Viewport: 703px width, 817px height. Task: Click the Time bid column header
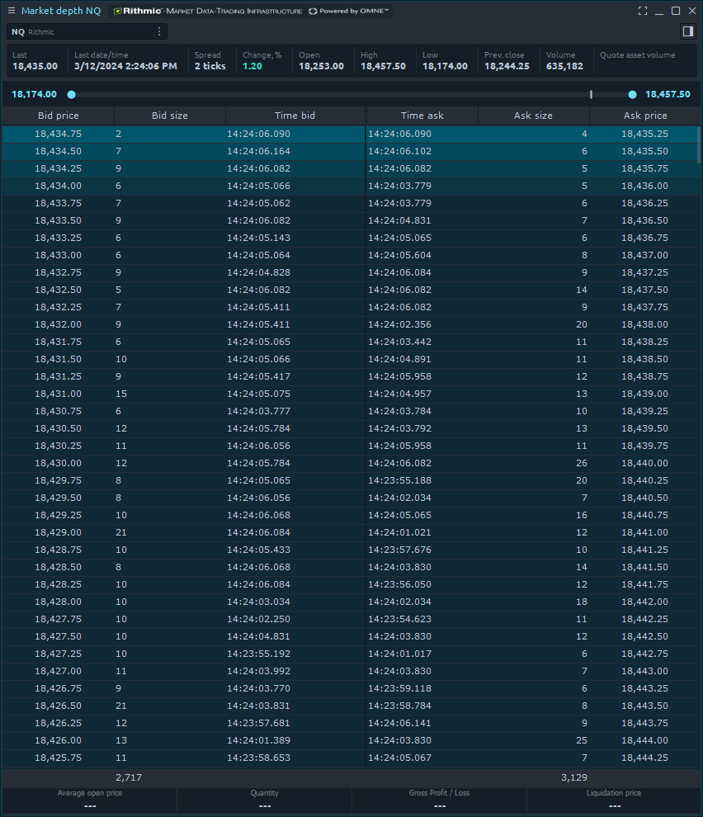coord(295,116)
